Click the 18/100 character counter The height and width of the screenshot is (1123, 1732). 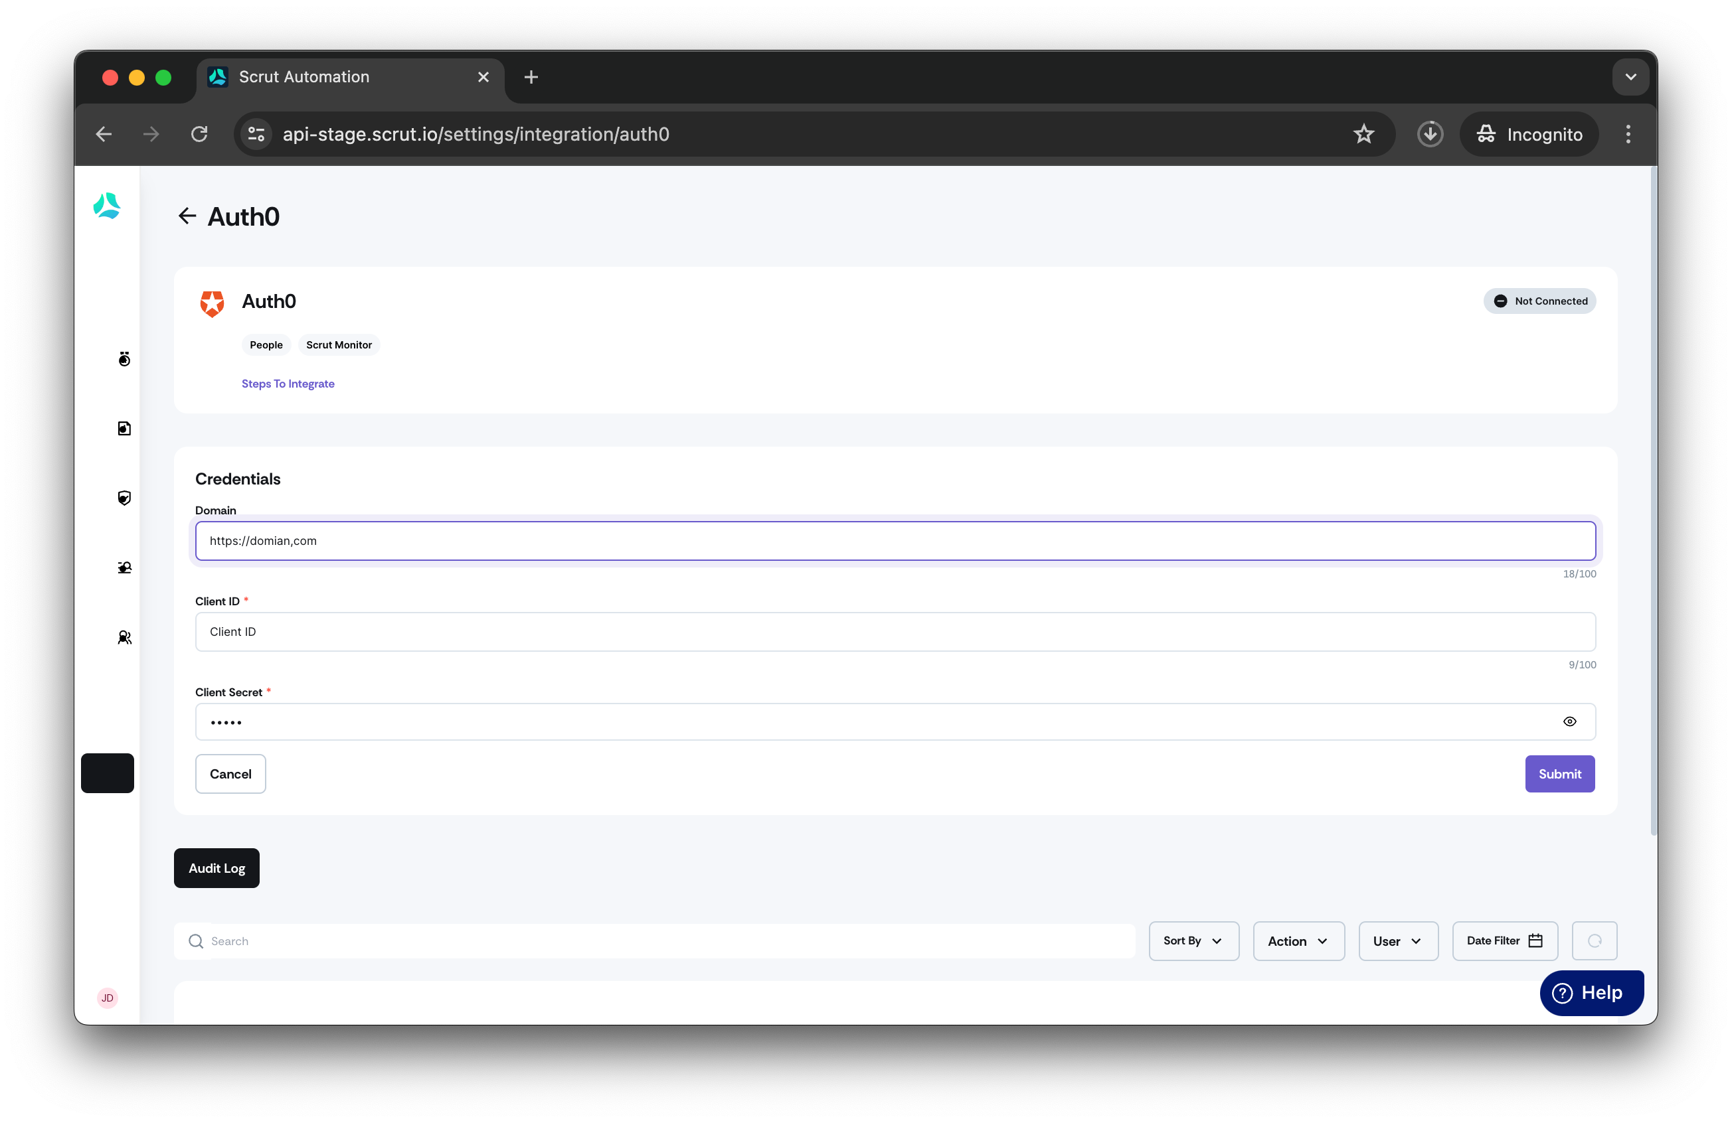1579,574
